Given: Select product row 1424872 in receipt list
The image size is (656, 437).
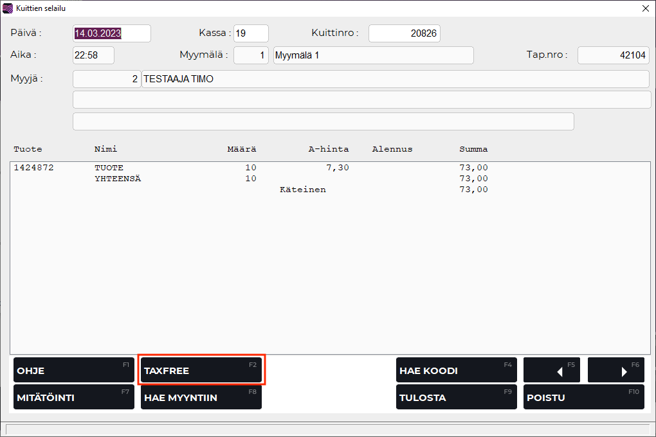Looking at the screenshot, I should (x=251, y=168).
